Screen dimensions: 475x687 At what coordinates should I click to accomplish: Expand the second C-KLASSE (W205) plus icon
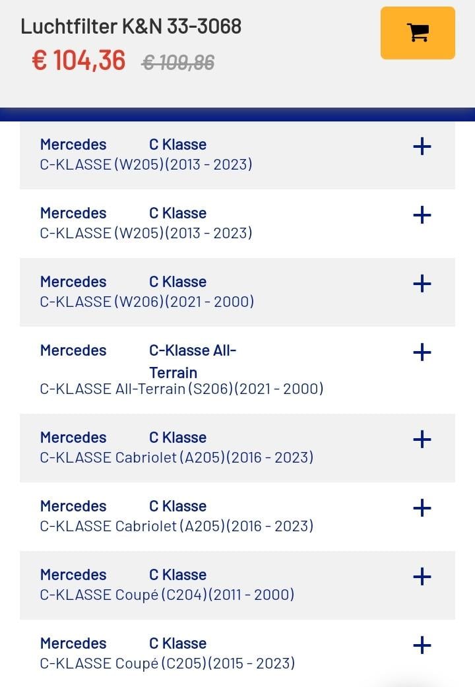pyautogui.click(x=422, y=215)
